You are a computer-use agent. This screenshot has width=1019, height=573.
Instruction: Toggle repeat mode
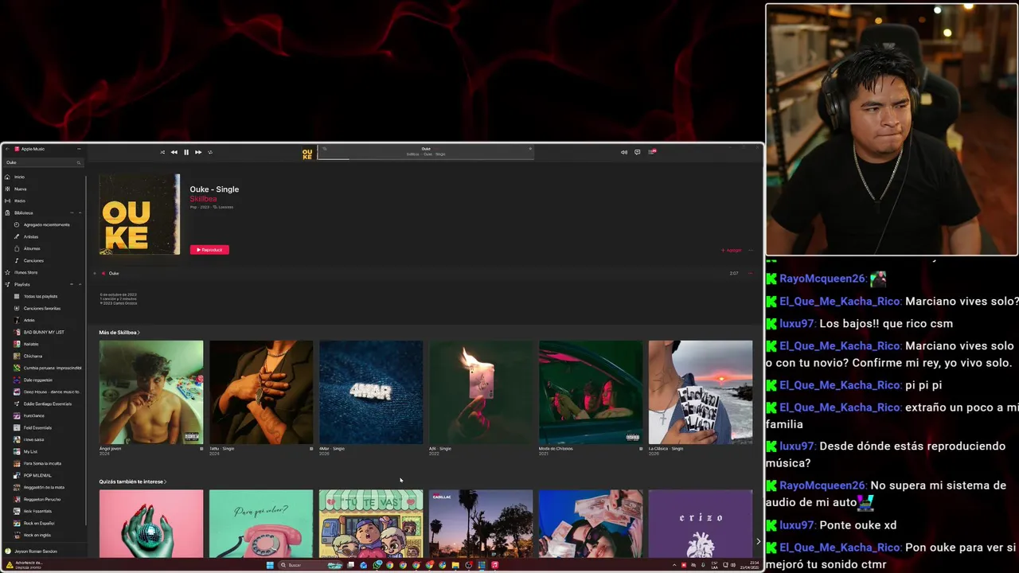pyautogui.click(x=210, y=152)
